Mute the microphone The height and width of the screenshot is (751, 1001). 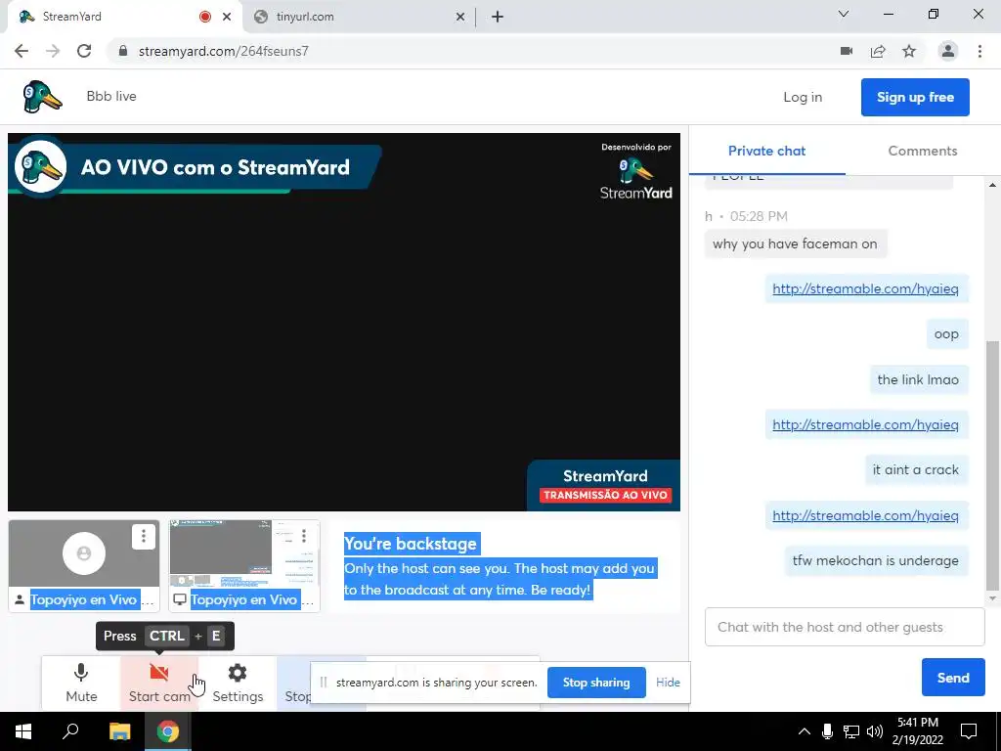81,683
